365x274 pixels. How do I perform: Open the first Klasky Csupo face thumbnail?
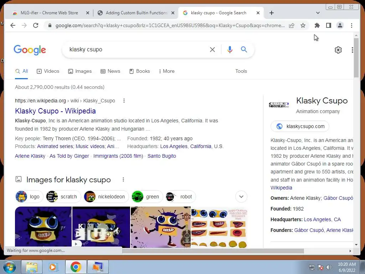(x=43, y=227)
